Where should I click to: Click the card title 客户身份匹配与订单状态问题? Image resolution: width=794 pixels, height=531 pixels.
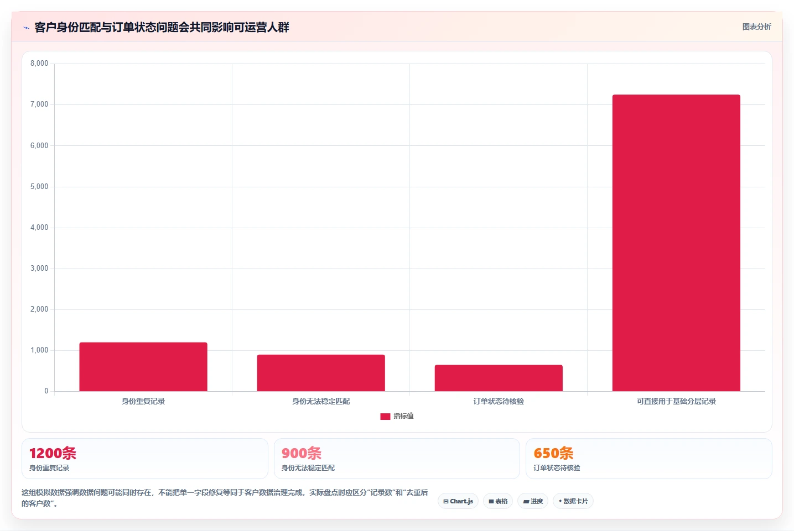[162, 27]
